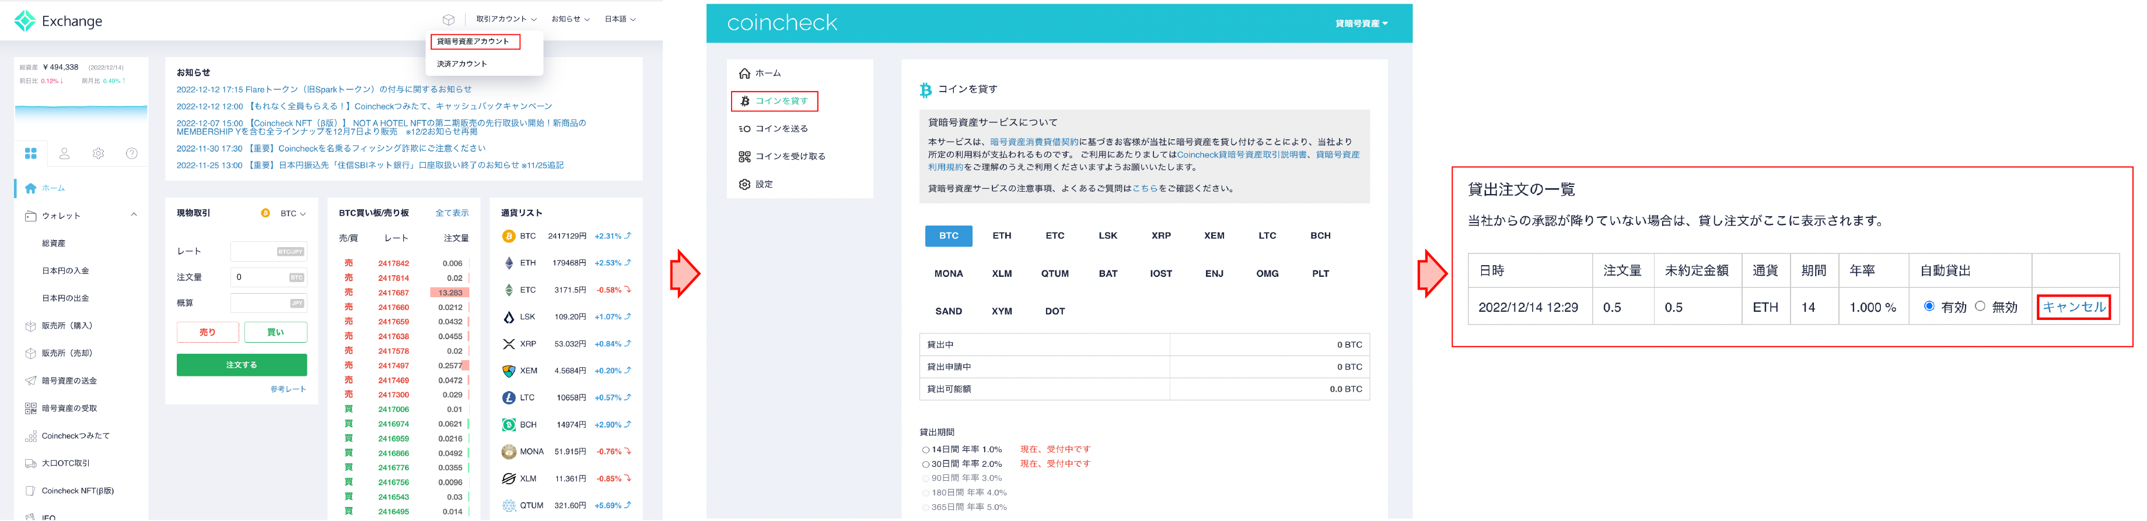Click the キャンセル link in lending orders table

[2073, 307]
